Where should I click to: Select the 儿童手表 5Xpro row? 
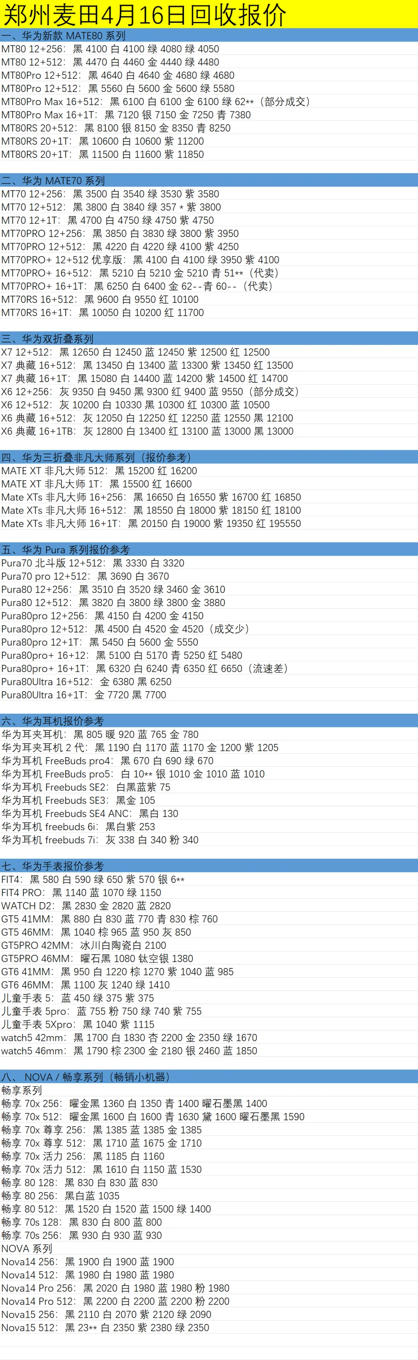[x=209, y=1024]
